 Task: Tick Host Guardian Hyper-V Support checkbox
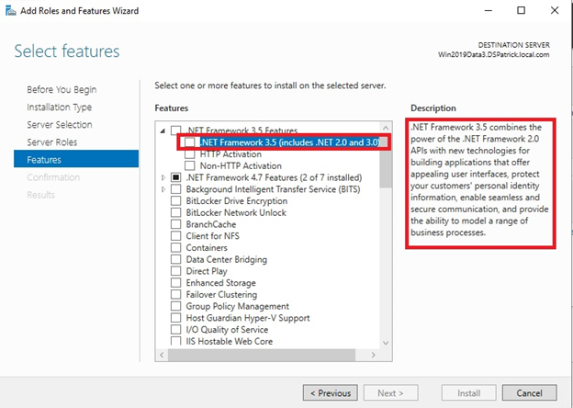point(175,318)
